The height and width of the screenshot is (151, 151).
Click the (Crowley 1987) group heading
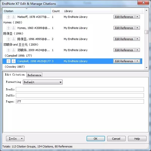point(15,67)
